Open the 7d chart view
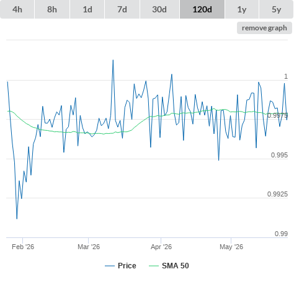294x282 pixels. [122, 9]
